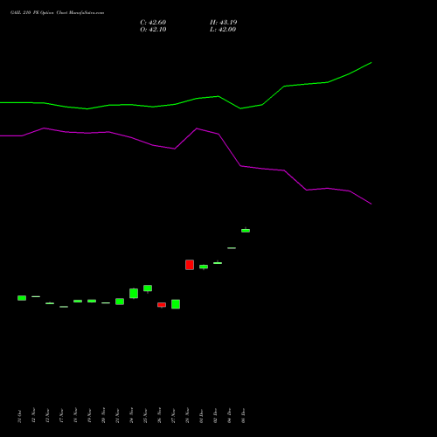Select the red candlestick above 26 Nov
The height and width of the screenshot is (437, 437).
162,305
